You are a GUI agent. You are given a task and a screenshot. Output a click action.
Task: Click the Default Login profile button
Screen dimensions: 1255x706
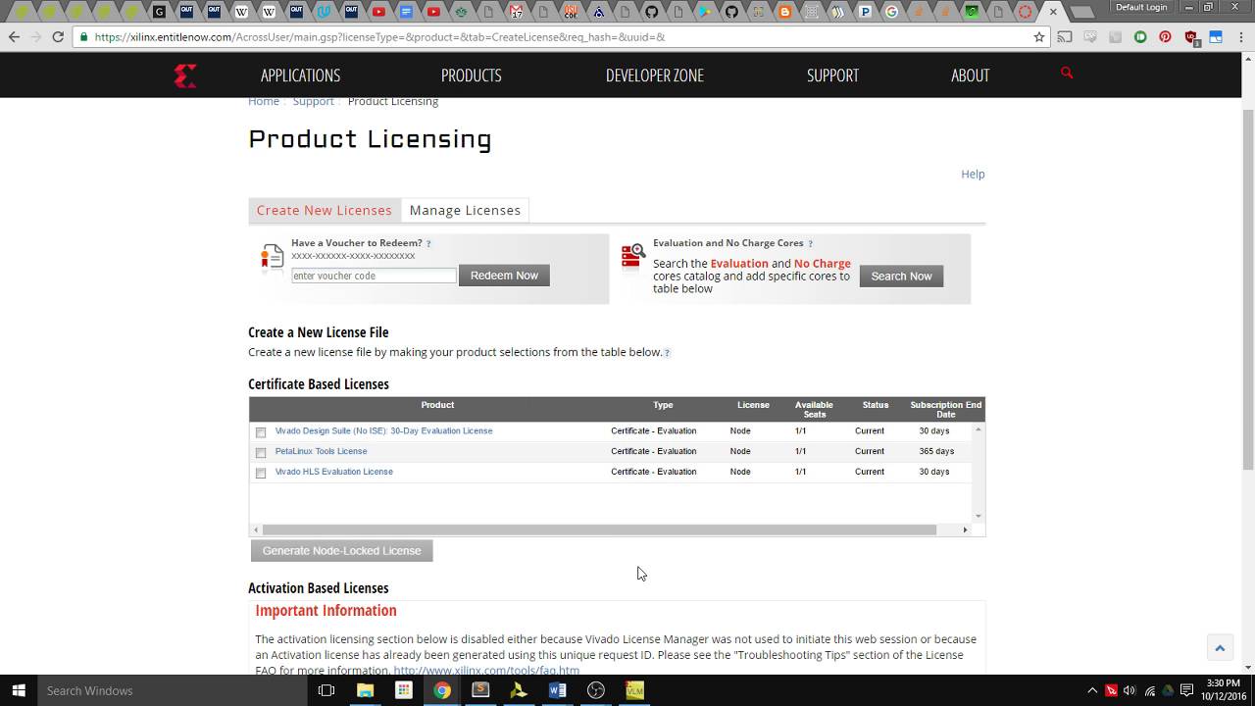(1141, 7)
